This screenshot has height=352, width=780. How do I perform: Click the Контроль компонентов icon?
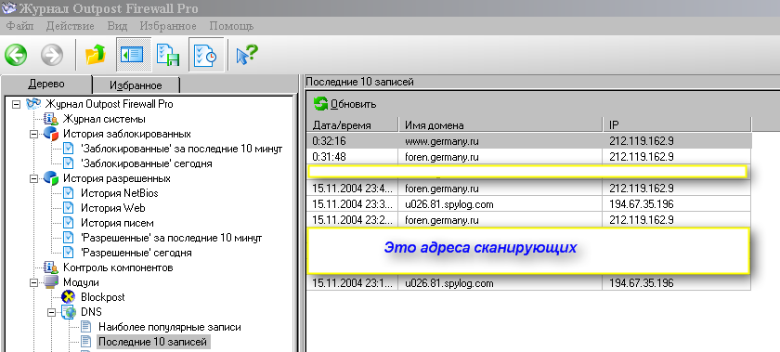tap(51, 267)
